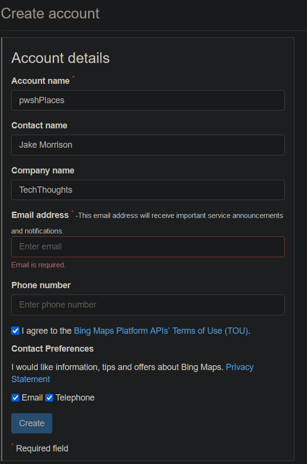Select the Contact name field showing Jake Morrison
The width and height of the screenshot is (307, 464).
click(x=148, y=145)
